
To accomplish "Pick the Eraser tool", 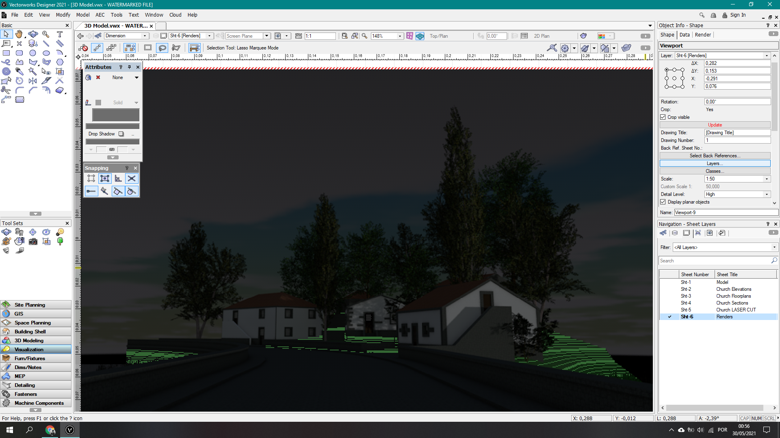I will coord(60,90).
